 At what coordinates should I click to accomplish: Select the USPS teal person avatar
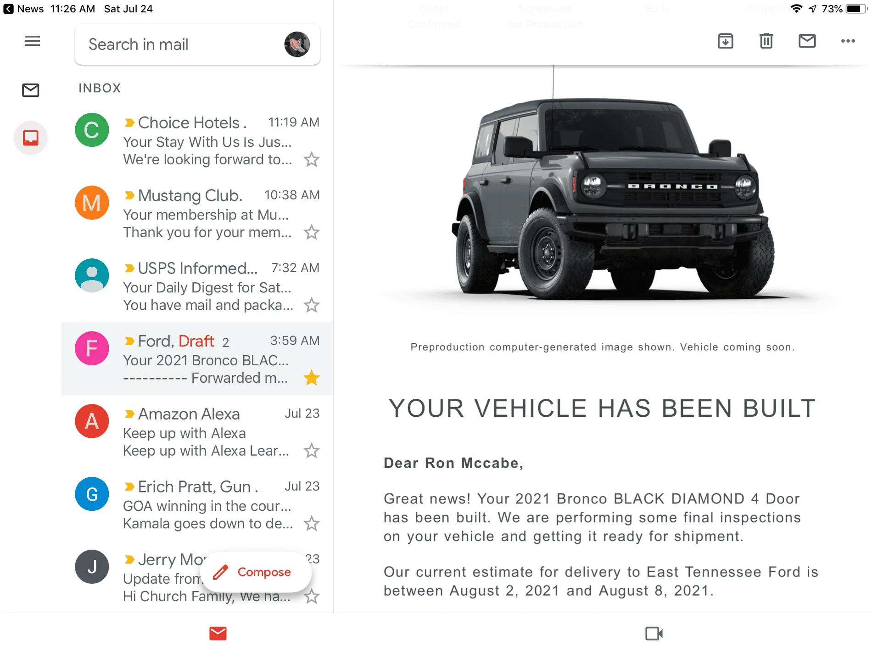point(92,275)
